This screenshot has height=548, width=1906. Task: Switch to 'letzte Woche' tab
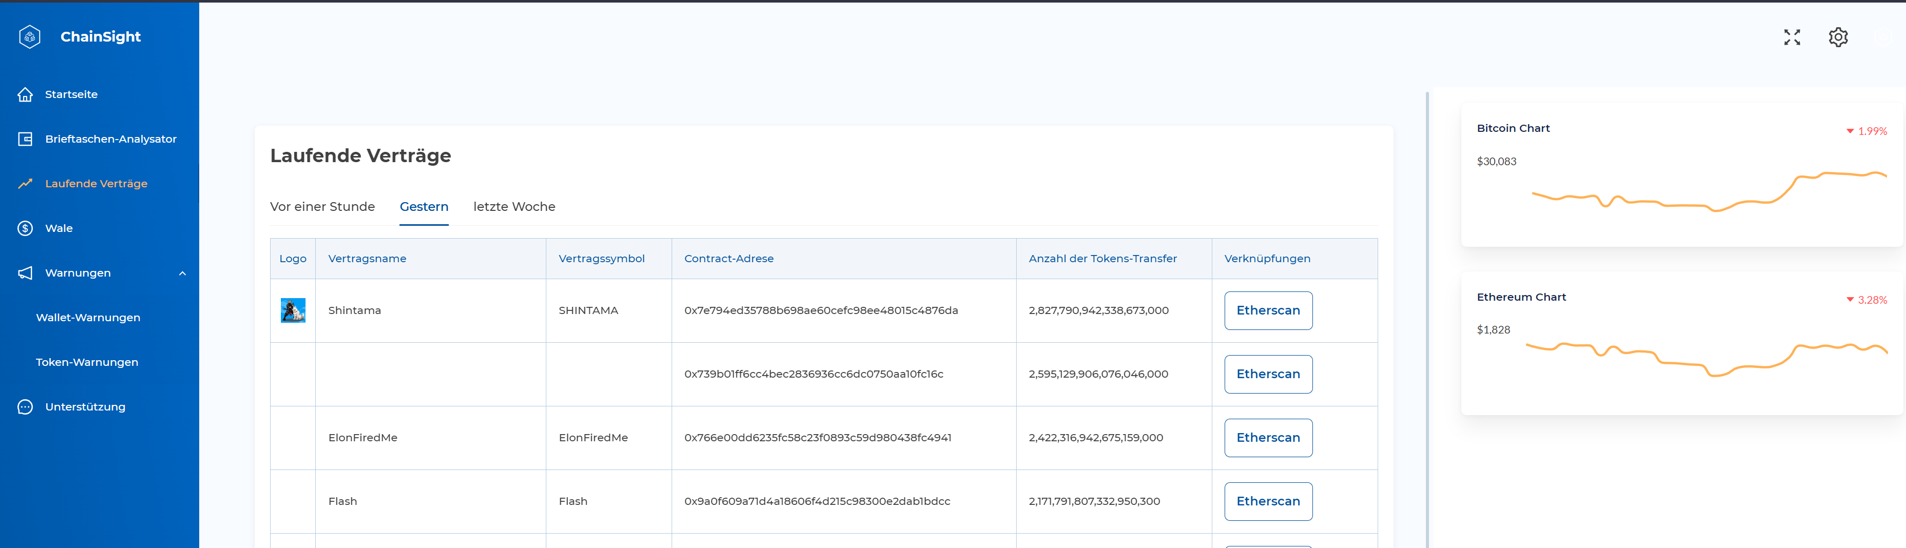pos(513,207)
